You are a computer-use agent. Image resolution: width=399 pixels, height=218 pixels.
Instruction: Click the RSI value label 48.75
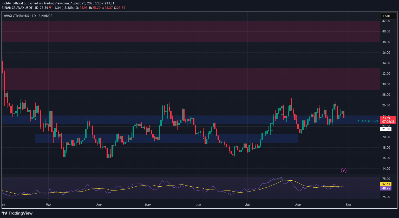click(x=386, y=189)
